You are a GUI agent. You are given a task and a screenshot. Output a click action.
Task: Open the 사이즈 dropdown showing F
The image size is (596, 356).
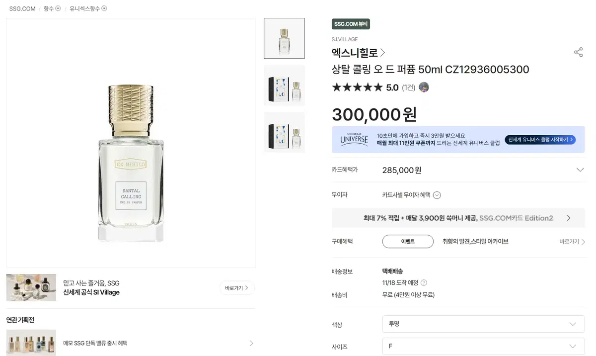tap(483, 346)
